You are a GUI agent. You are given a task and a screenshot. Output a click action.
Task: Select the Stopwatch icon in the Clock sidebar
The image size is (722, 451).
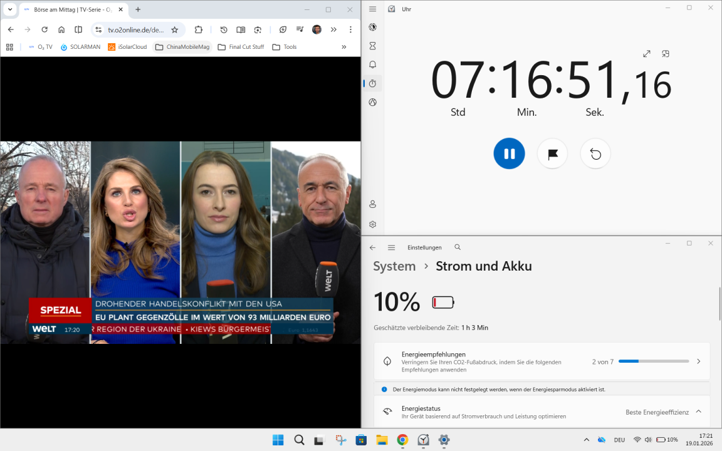372,83
